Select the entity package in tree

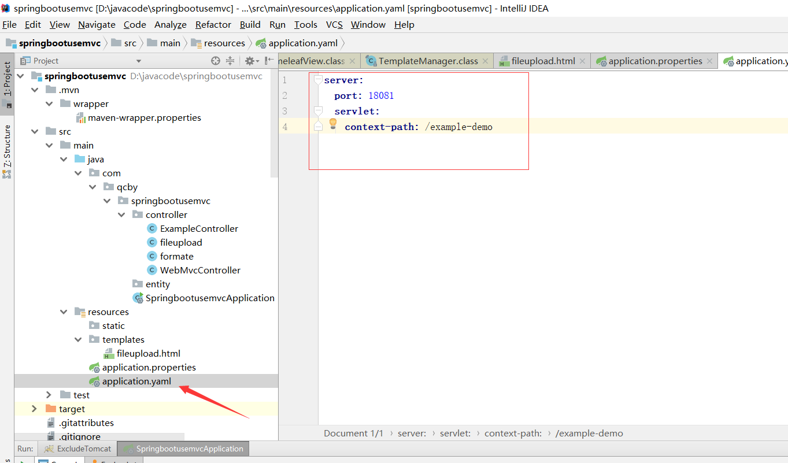pos(158,284)
